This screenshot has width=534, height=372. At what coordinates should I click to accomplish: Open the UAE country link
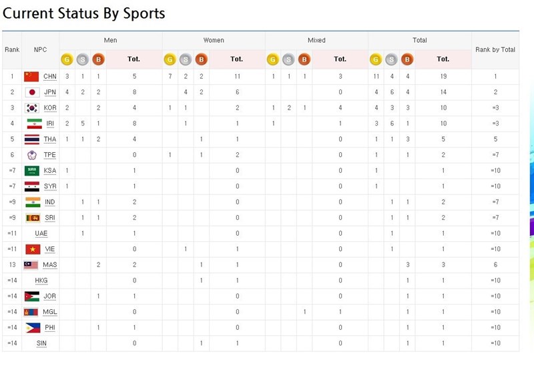point(41,234)
